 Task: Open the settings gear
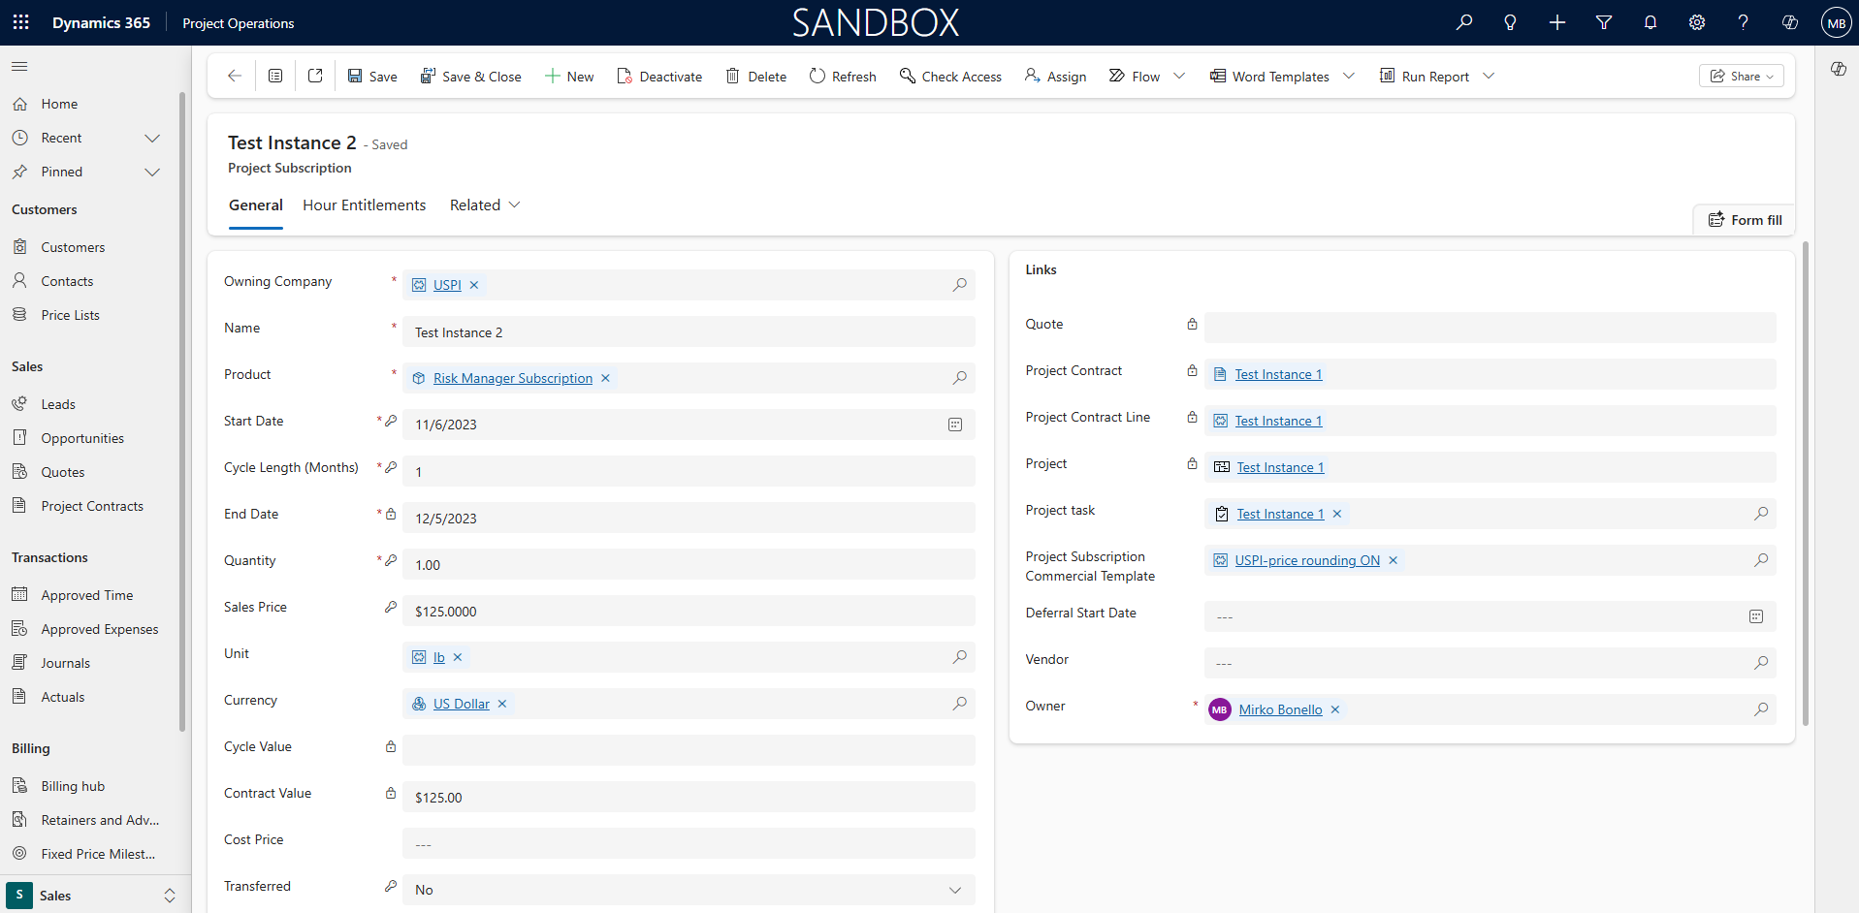coord(1697,22)
